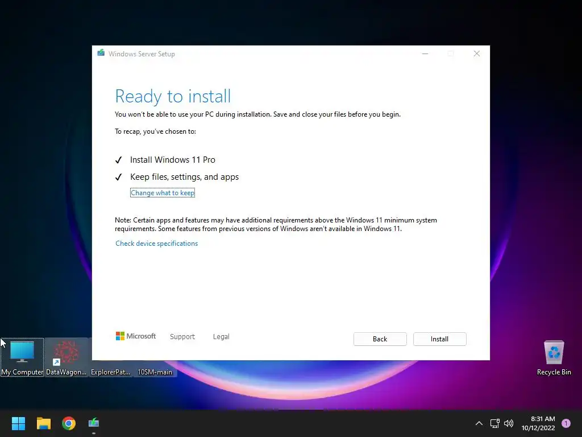
Task: Open the clock showing 8:31 AM
Action: [x=538, y=423]
